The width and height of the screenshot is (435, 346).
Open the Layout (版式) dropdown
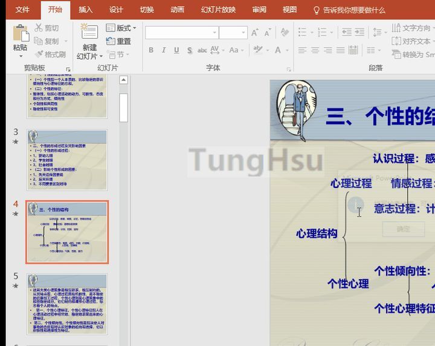pyautogui.click(x=121, y=28)
